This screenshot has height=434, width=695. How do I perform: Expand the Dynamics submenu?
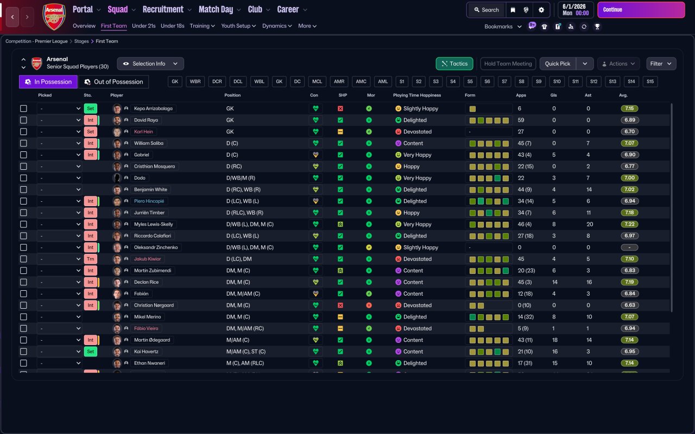tap(277, 26)
